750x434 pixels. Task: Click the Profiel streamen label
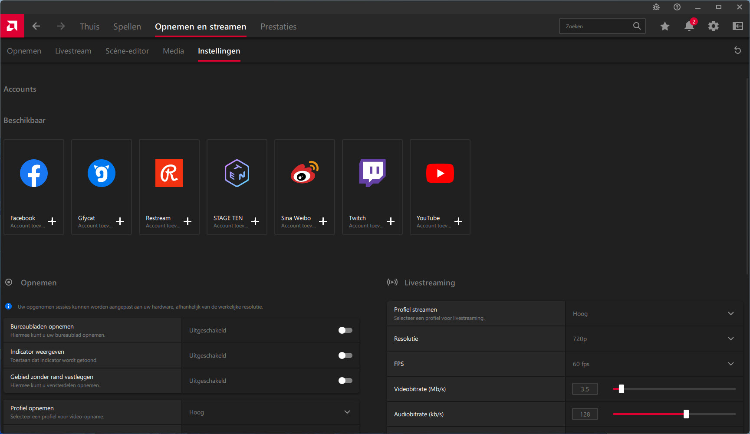pos(415,309)
